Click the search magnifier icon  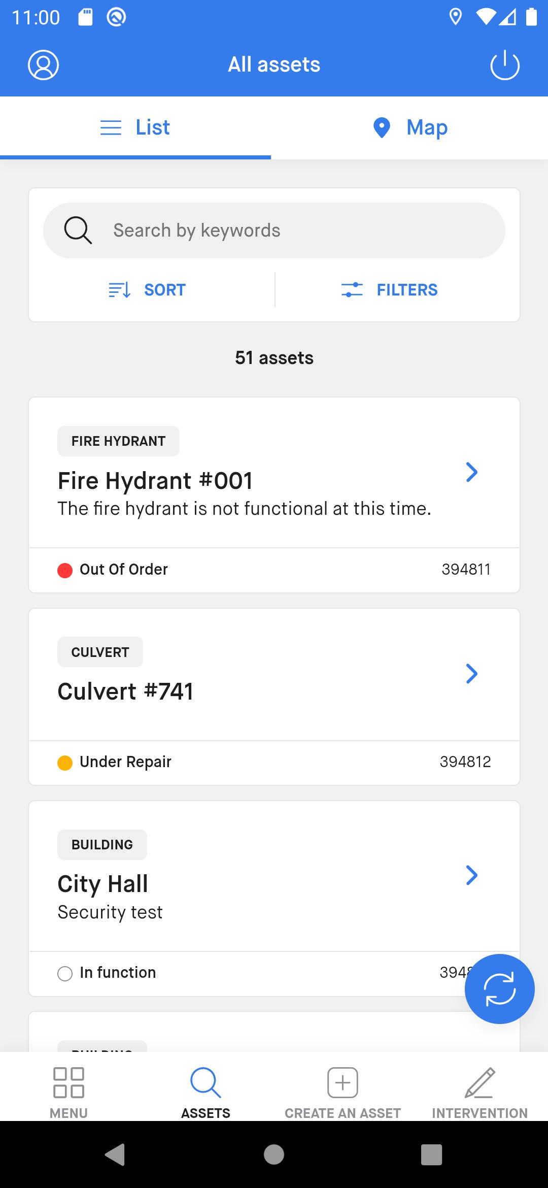(x=78, y=230)
